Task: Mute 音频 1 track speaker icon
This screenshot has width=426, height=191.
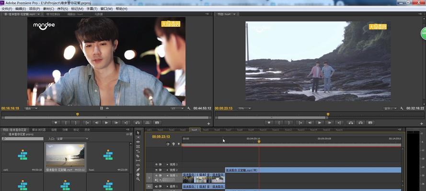Action: point(156,186)
